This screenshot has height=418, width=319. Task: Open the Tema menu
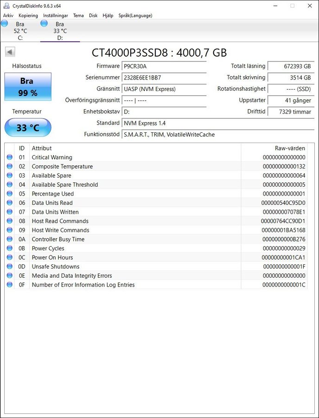[x=78, y=15]
